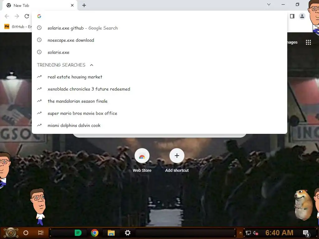
Task: Click the 'Web Store' label text
Action: tap(142, 171)
